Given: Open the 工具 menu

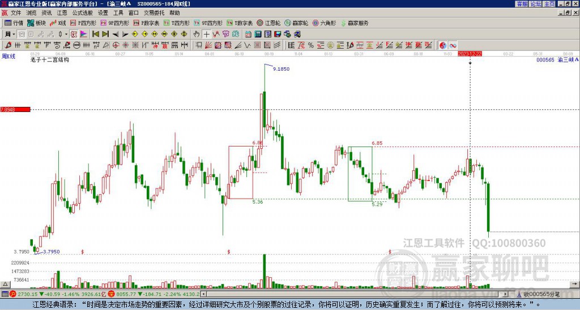Looking at the screenshot, I should point(118,13).
